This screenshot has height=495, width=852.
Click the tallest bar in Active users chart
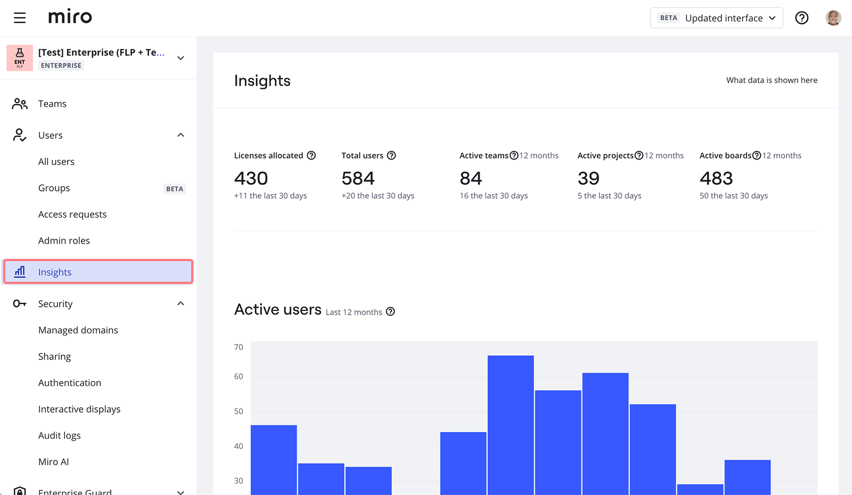510,425
